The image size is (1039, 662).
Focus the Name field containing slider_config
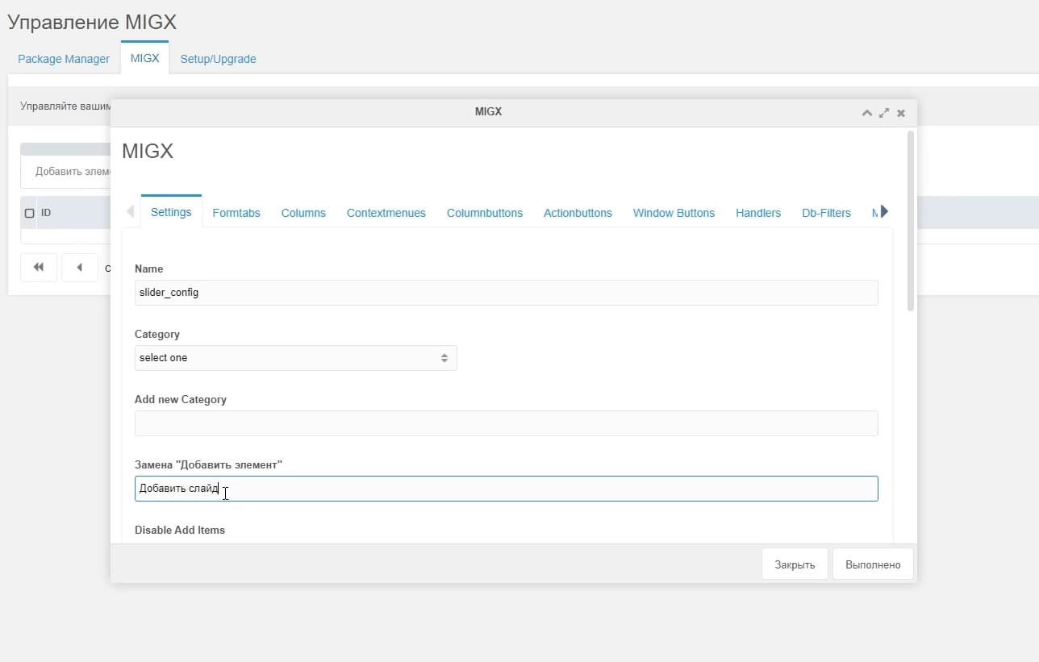pos(506,293)
